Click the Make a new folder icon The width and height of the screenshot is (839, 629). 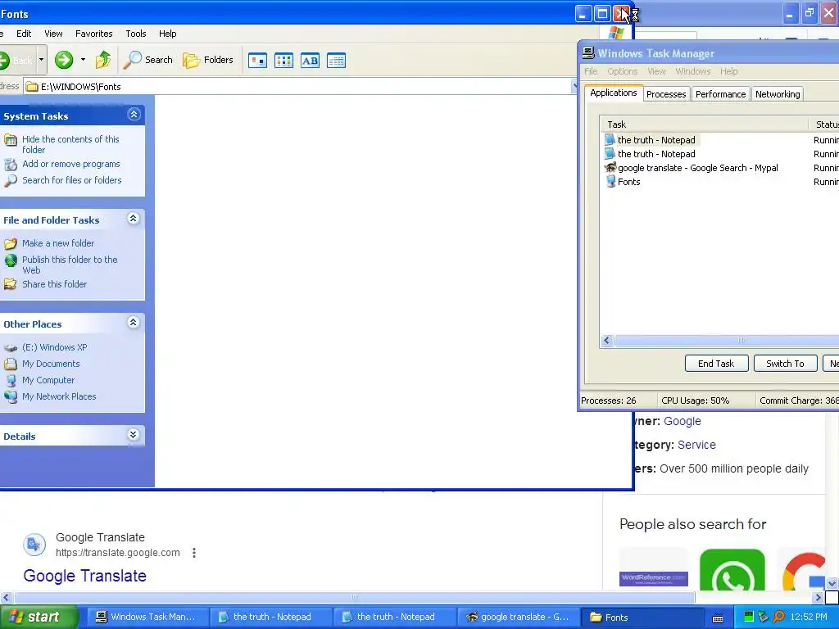coord(11,244)
